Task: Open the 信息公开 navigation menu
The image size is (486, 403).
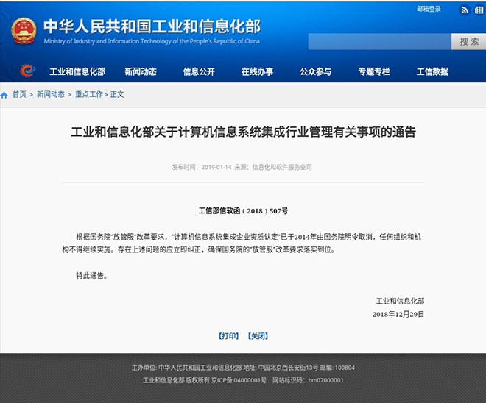Action: pos(199,71)
